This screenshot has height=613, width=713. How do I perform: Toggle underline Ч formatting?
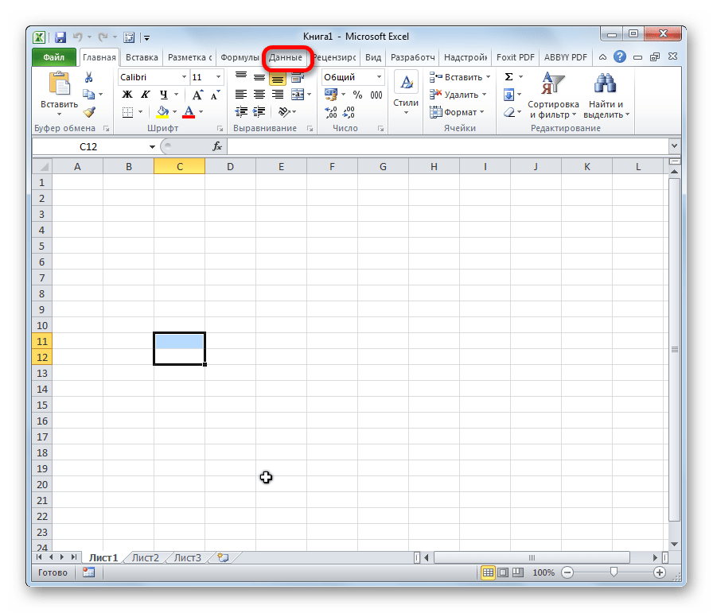163,95
